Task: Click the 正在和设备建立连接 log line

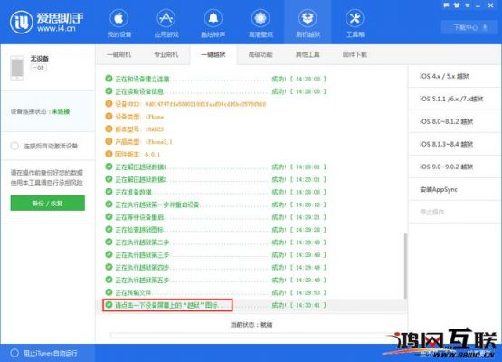Action: point(215,79)
